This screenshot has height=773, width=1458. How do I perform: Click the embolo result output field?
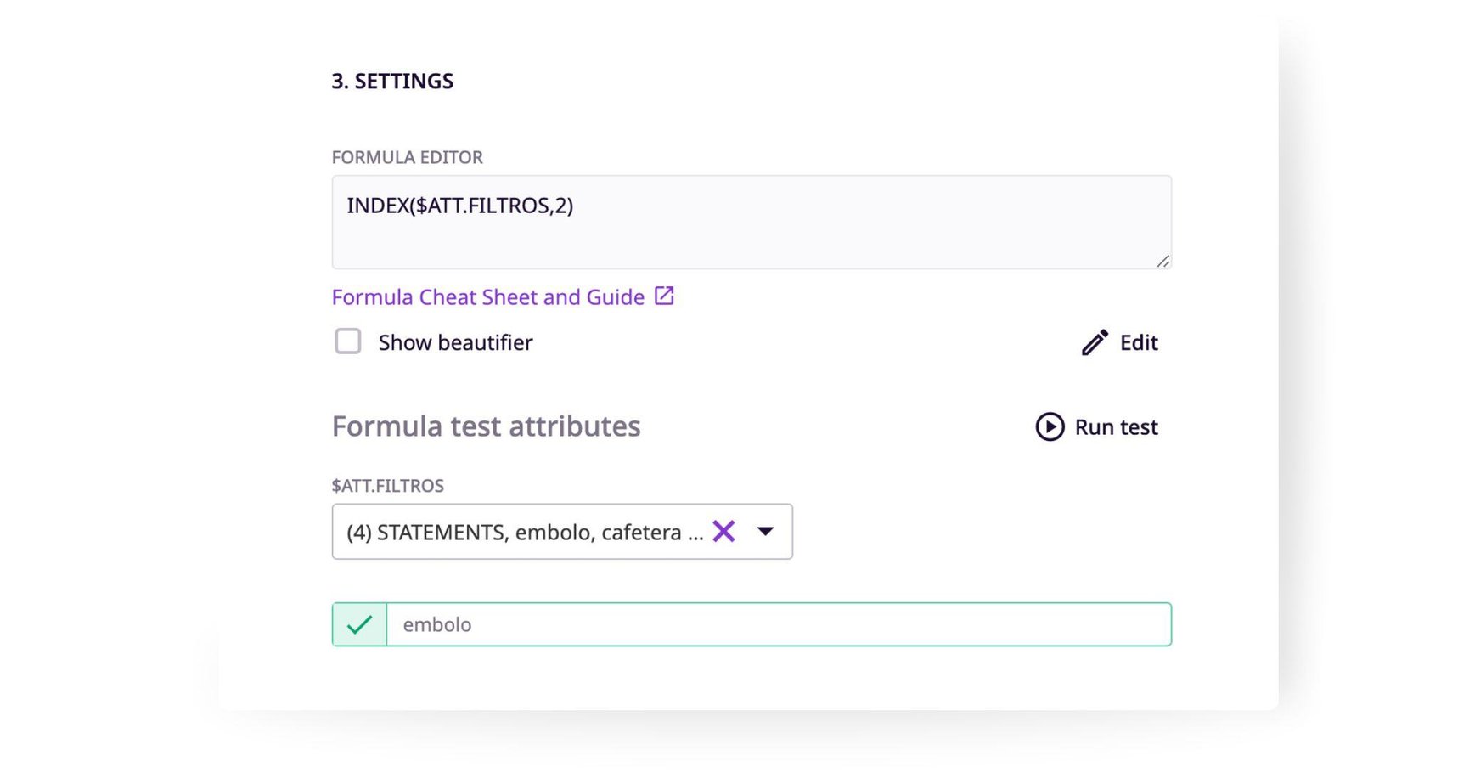tap(778, 624)
